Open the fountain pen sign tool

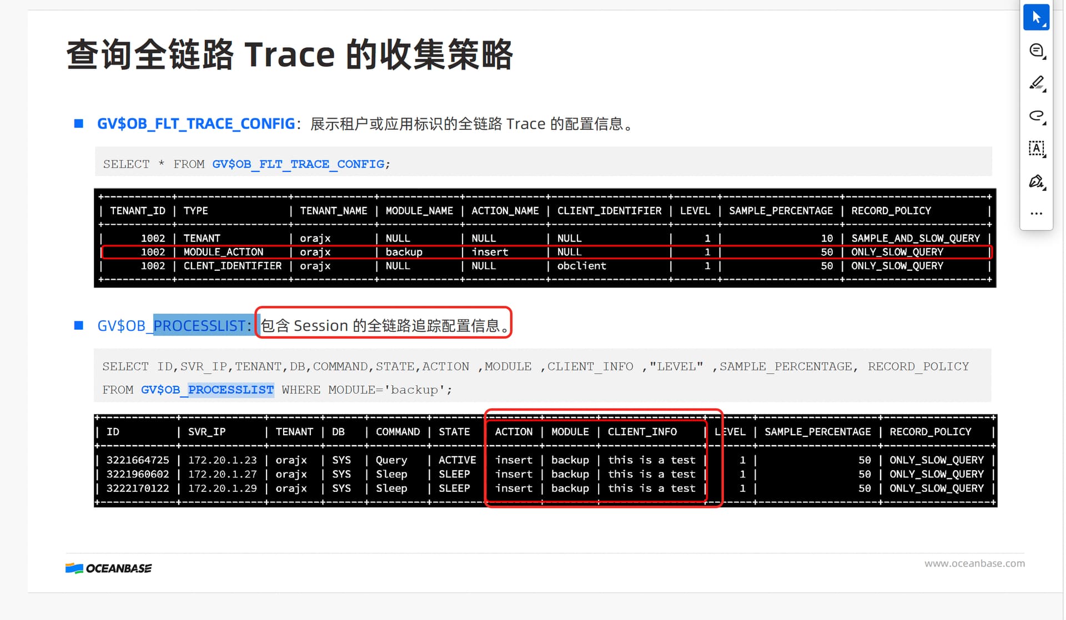click(1036, 182)
